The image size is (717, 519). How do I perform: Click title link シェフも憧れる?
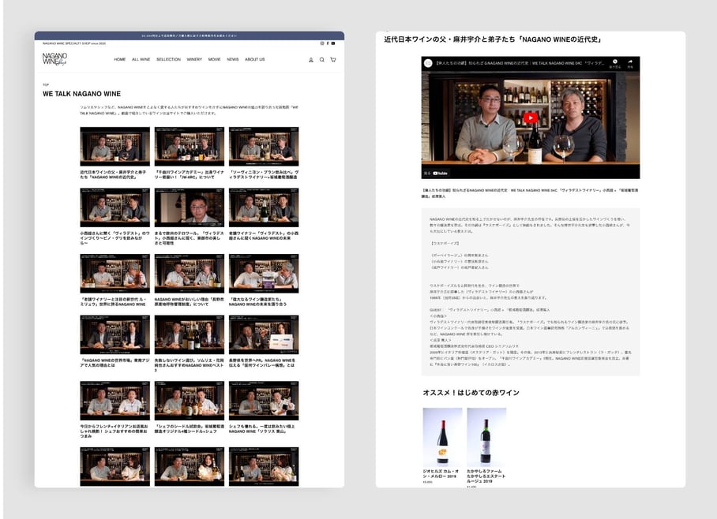(262, 428)
